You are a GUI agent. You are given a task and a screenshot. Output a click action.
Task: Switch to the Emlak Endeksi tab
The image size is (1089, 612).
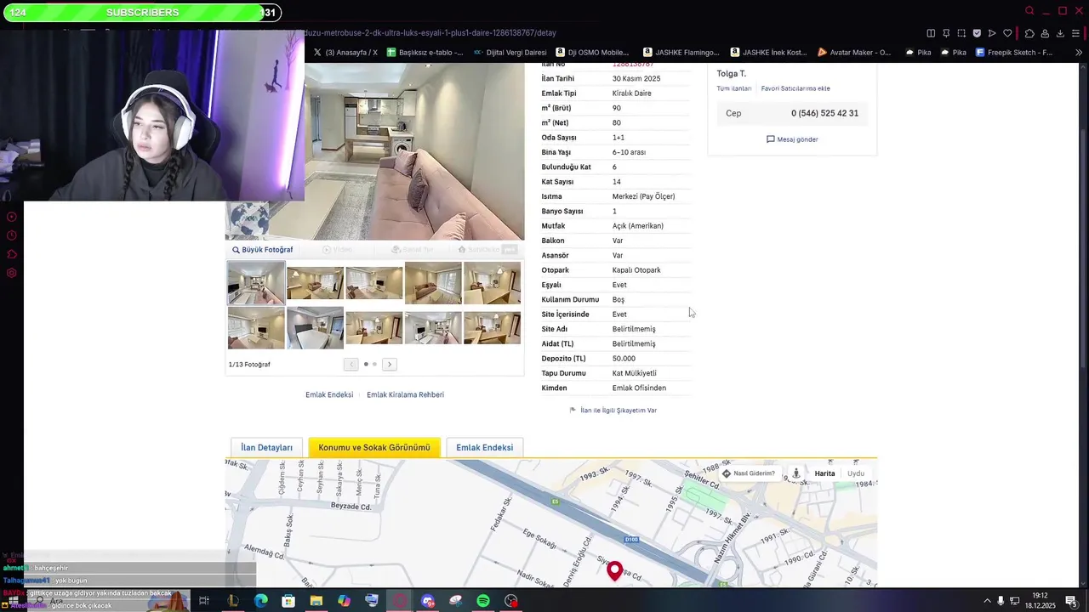(x=485, y=448)
